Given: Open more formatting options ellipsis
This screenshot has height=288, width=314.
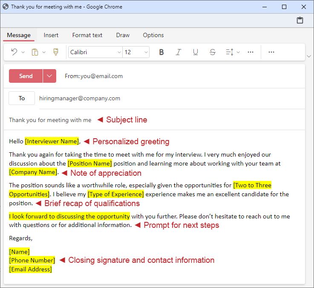Looking at the screenshot, I should click(251, 52).
